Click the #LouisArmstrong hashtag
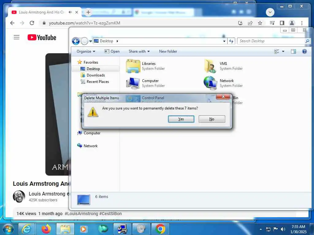The width and height of the screenshot is (314, 235). 81,214
